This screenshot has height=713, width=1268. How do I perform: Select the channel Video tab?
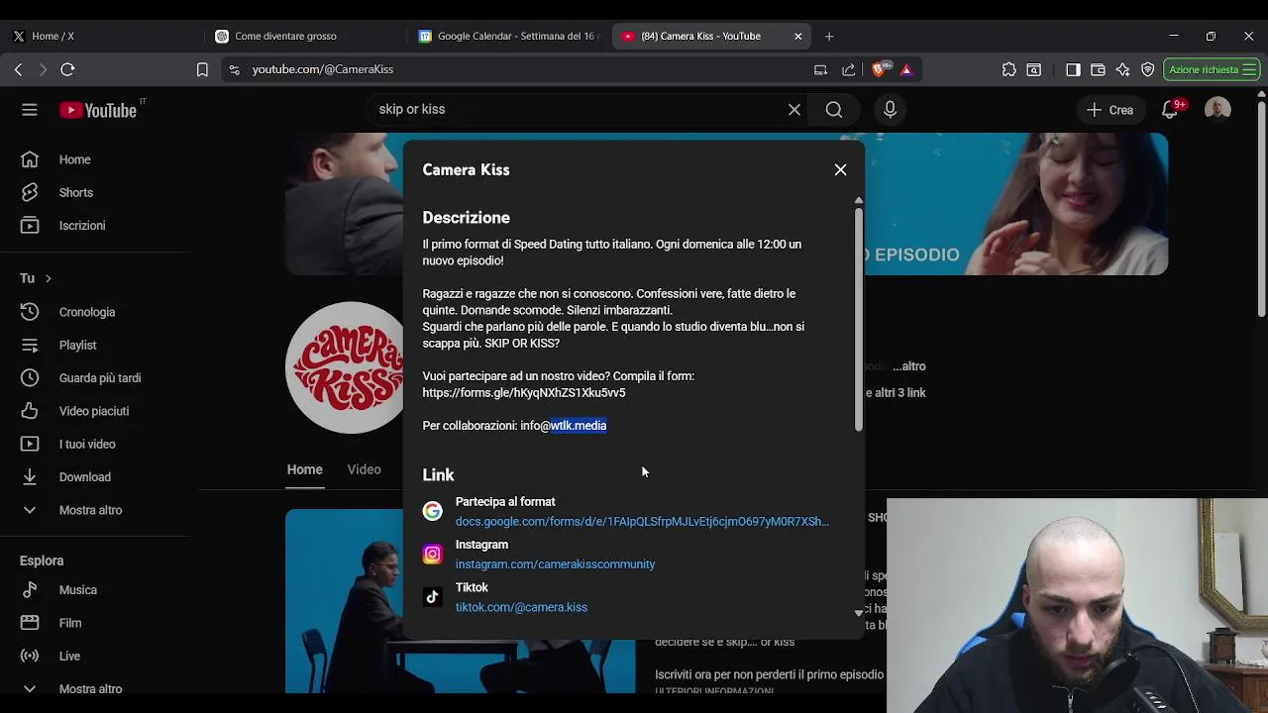(364, 469)
